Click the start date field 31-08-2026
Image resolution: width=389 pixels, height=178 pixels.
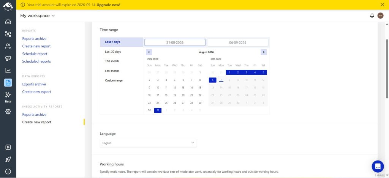(175, 43)
